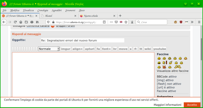Open the uBlock Origin shield icon
Screen dimensions: 203x108
click(181, 22)
